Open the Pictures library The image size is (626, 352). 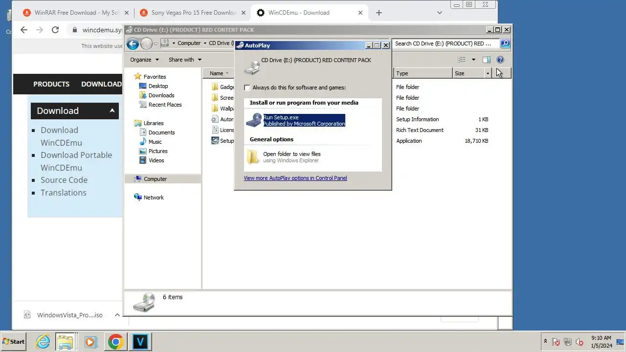pos(158,151)
